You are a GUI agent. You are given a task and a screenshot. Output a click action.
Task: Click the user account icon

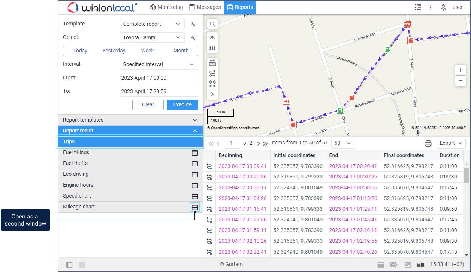(443, 7)
